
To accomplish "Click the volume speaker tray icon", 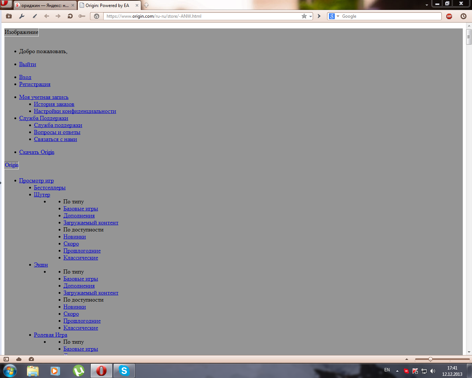I will (433, 371).
